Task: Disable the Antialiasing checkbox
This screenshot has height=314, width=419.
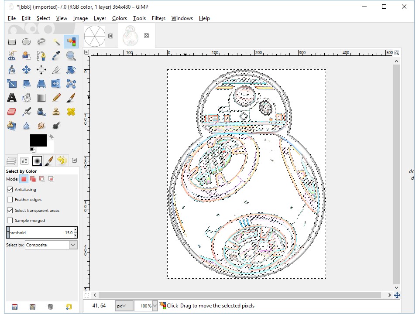Action: tap(10, 190)
